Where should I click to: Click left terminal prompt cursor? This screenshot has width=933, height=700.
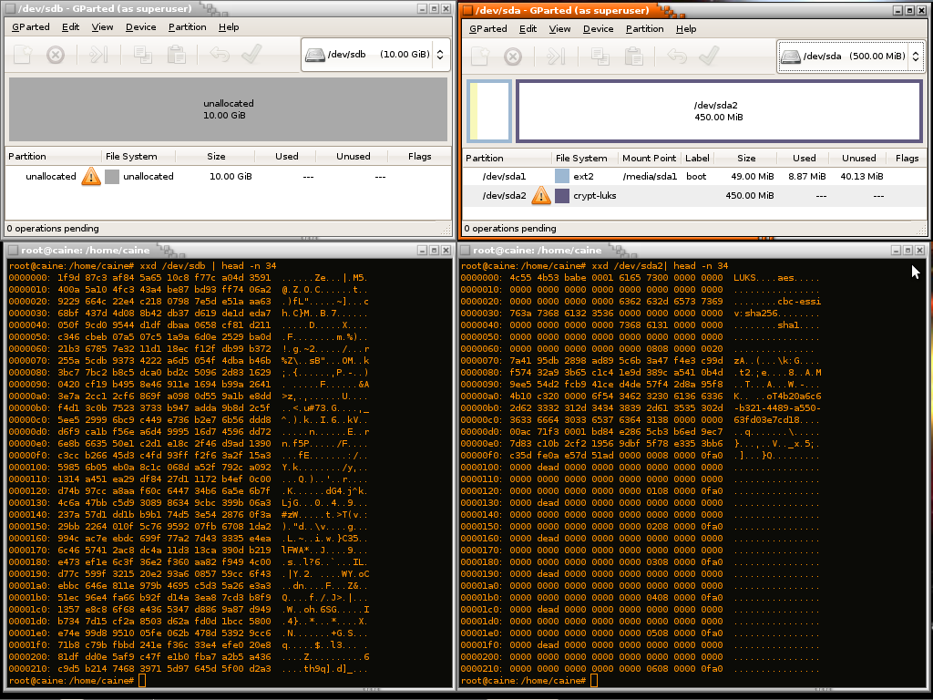[141, 680]
